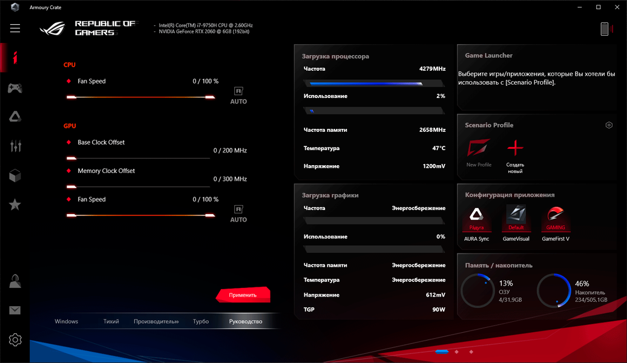The image size is (627, 363).
Task: Open the Game Library gamepad icon
Action: pos(15,88)
